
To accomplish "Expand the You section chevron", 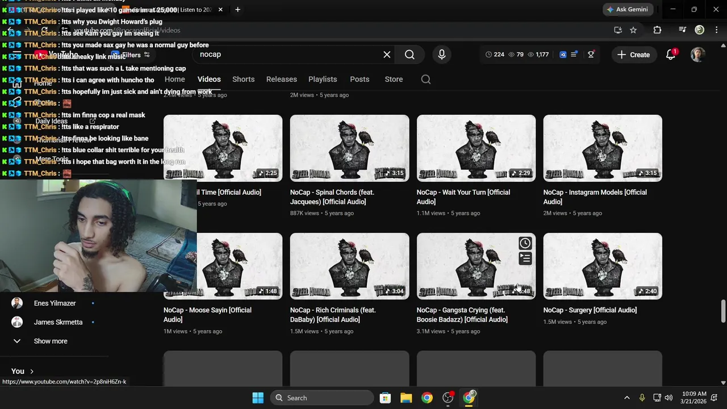I will pos(32,372).
